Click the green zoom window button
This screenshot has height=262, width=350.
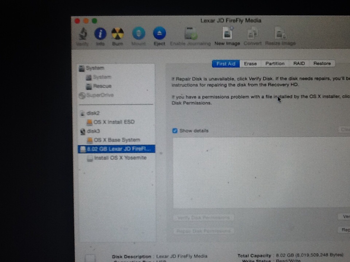click(95, 21)
